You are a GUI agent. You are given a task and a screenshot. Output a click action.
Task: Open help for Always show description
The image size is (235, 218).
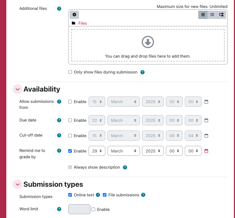125,167
